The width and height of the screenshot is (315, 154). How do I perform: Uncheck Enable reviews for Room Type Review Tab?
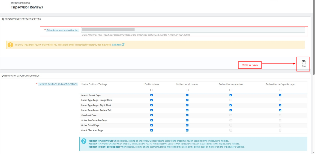click(151, 110)
